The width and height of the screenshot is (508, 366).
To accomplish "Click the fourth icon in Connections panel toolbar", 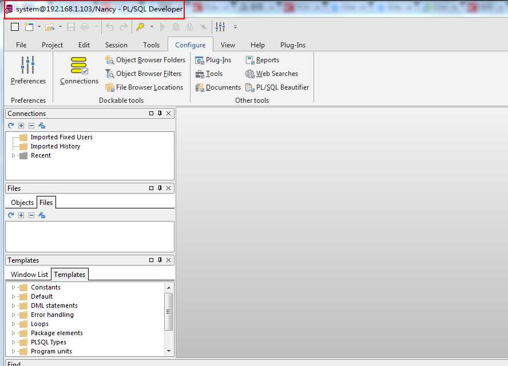I will click(42, 126).
